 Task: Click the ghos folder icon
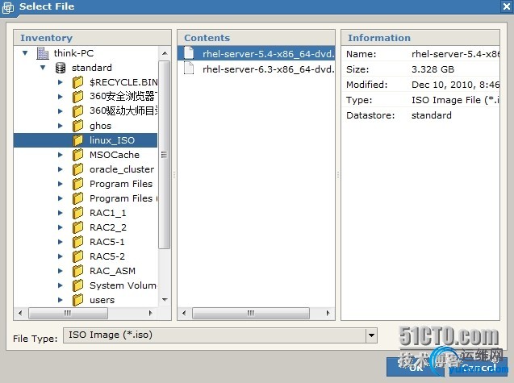(77, 126)
